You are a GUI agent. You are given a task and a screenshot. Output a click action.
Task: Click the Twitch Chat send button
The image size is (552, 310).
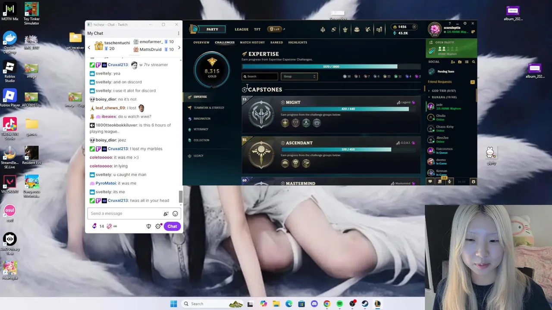pyautogui.click(x=172, y=226)
